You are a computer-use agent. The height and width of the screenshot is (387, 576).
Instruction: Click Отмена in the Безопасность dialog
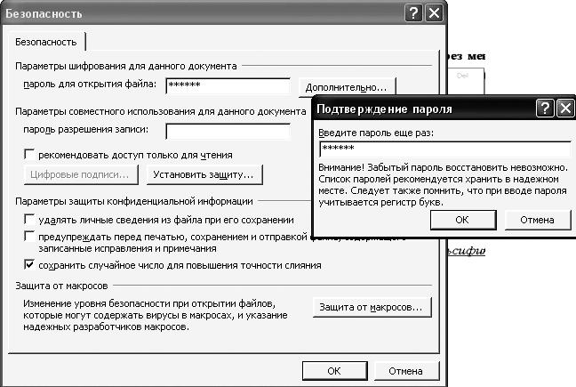[x=406, y=371]
